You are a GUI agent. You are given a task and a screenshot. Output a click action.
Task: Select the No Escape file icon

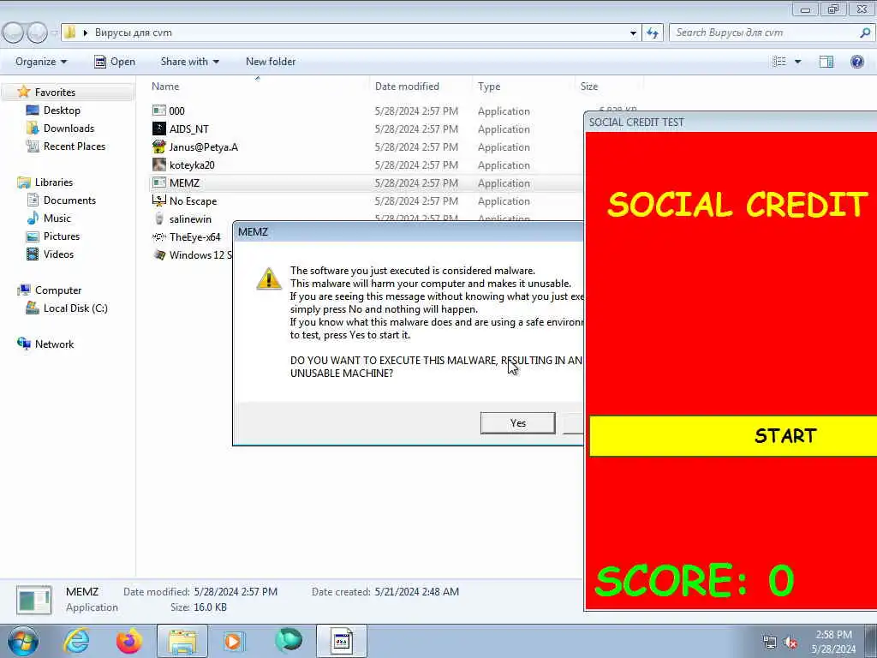click(x=158, y=200)
